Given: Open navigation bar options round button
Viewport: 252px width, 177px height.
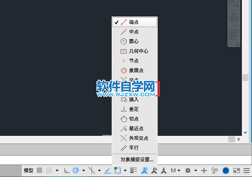Looking at the screenshot, I should 238,45.
